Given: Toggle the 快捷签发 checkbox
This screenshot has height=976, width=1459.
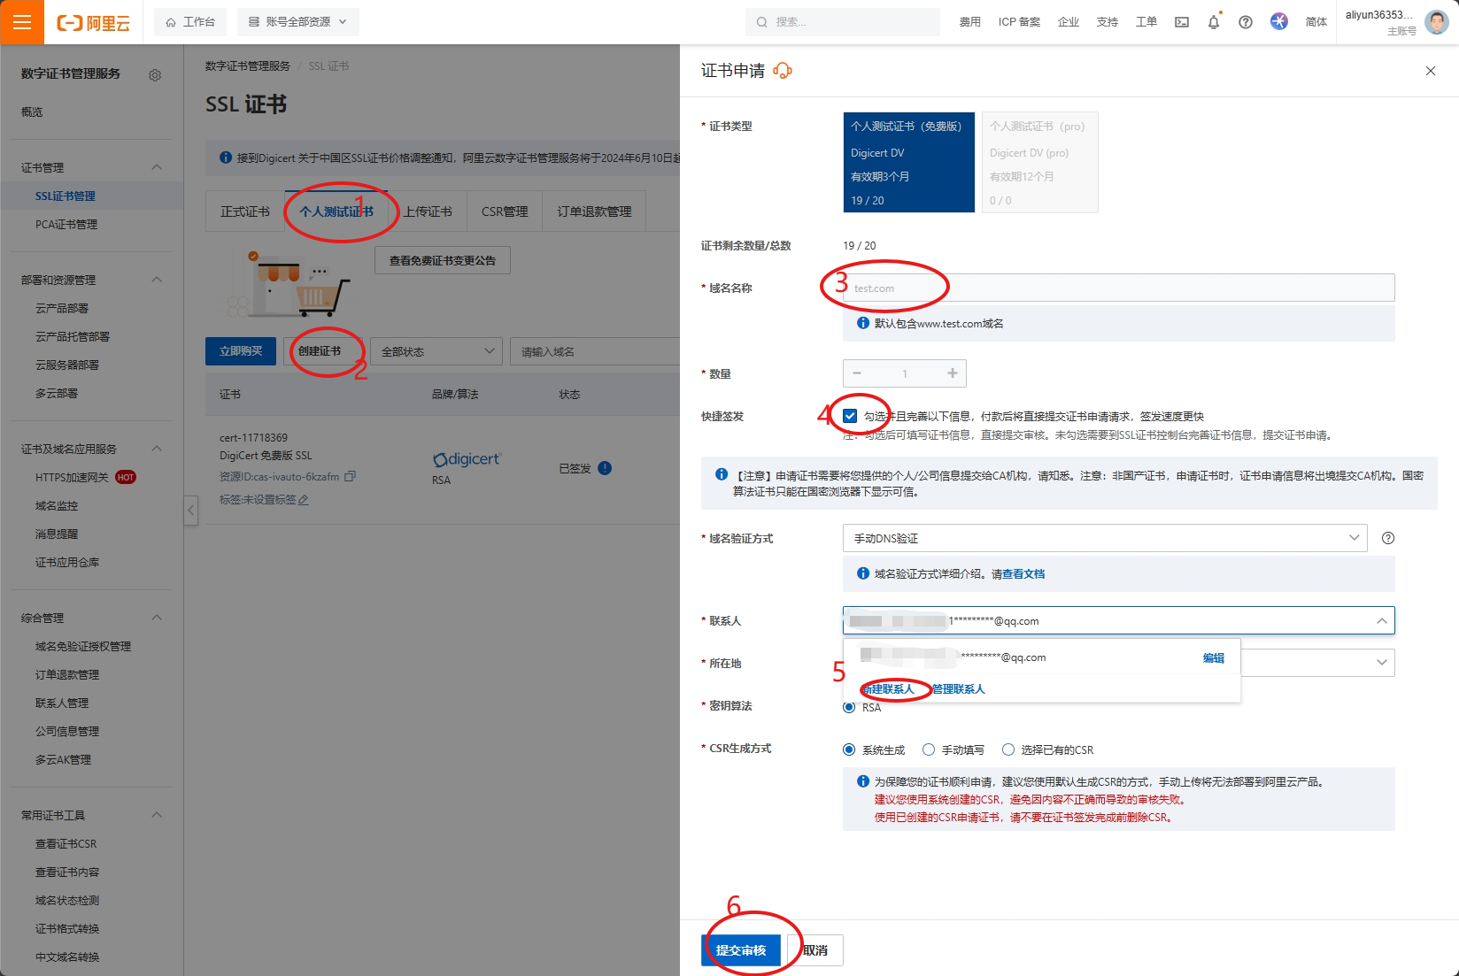Looking at the screenshot, I should [850, 416].
